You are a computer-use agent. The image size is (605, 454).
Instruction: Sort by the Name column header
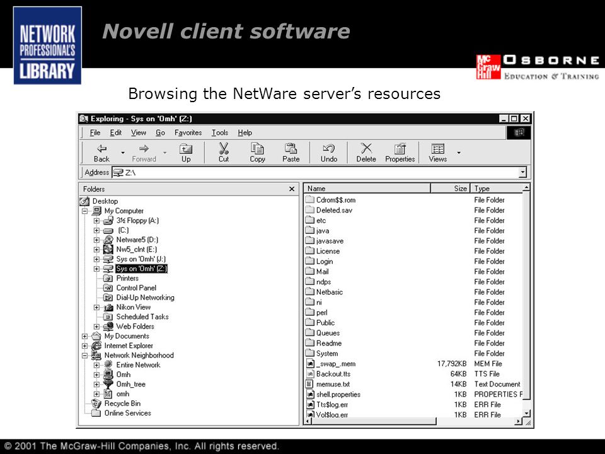coord(367,189)
